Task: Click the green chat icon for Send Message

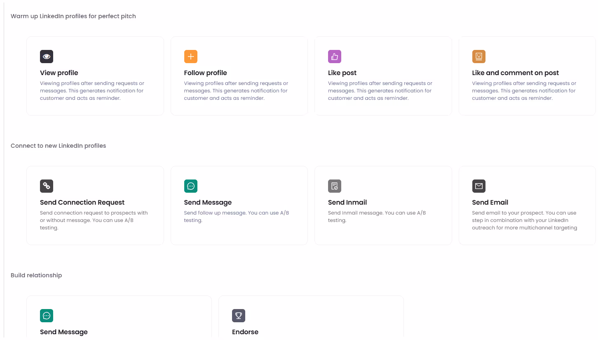Action: click(191, 186)
